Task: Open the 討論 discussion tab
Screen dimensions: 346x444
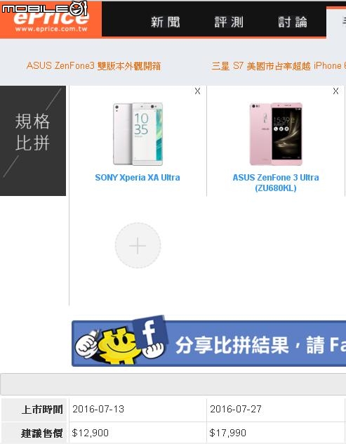Action: (292, 22)
